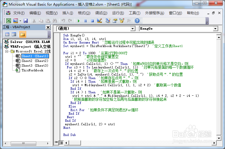Select Sheet3 (Sheet3) in project tree
This screenshot has width=225, height=149.
[35, 65]
